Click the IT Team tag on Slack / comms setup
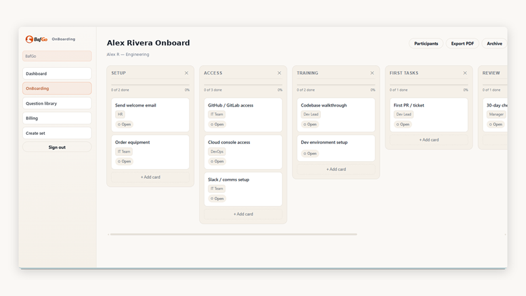 tap(217, 189)
